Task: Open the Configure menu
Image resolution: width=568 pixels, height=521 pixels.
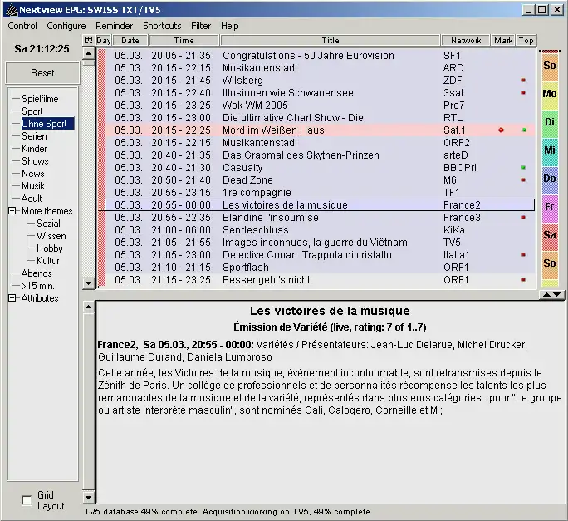Action: (66, 26)
